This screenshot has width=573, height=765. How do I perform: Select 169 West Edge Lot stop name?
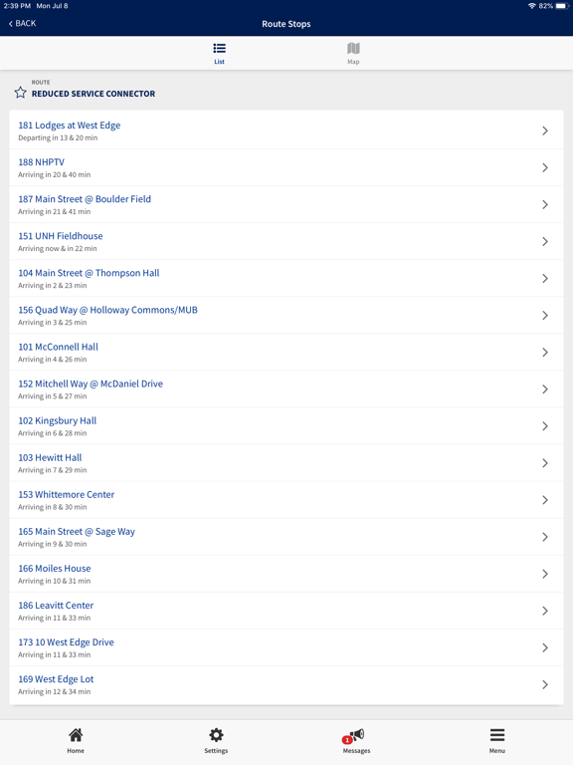pos(56,679)
